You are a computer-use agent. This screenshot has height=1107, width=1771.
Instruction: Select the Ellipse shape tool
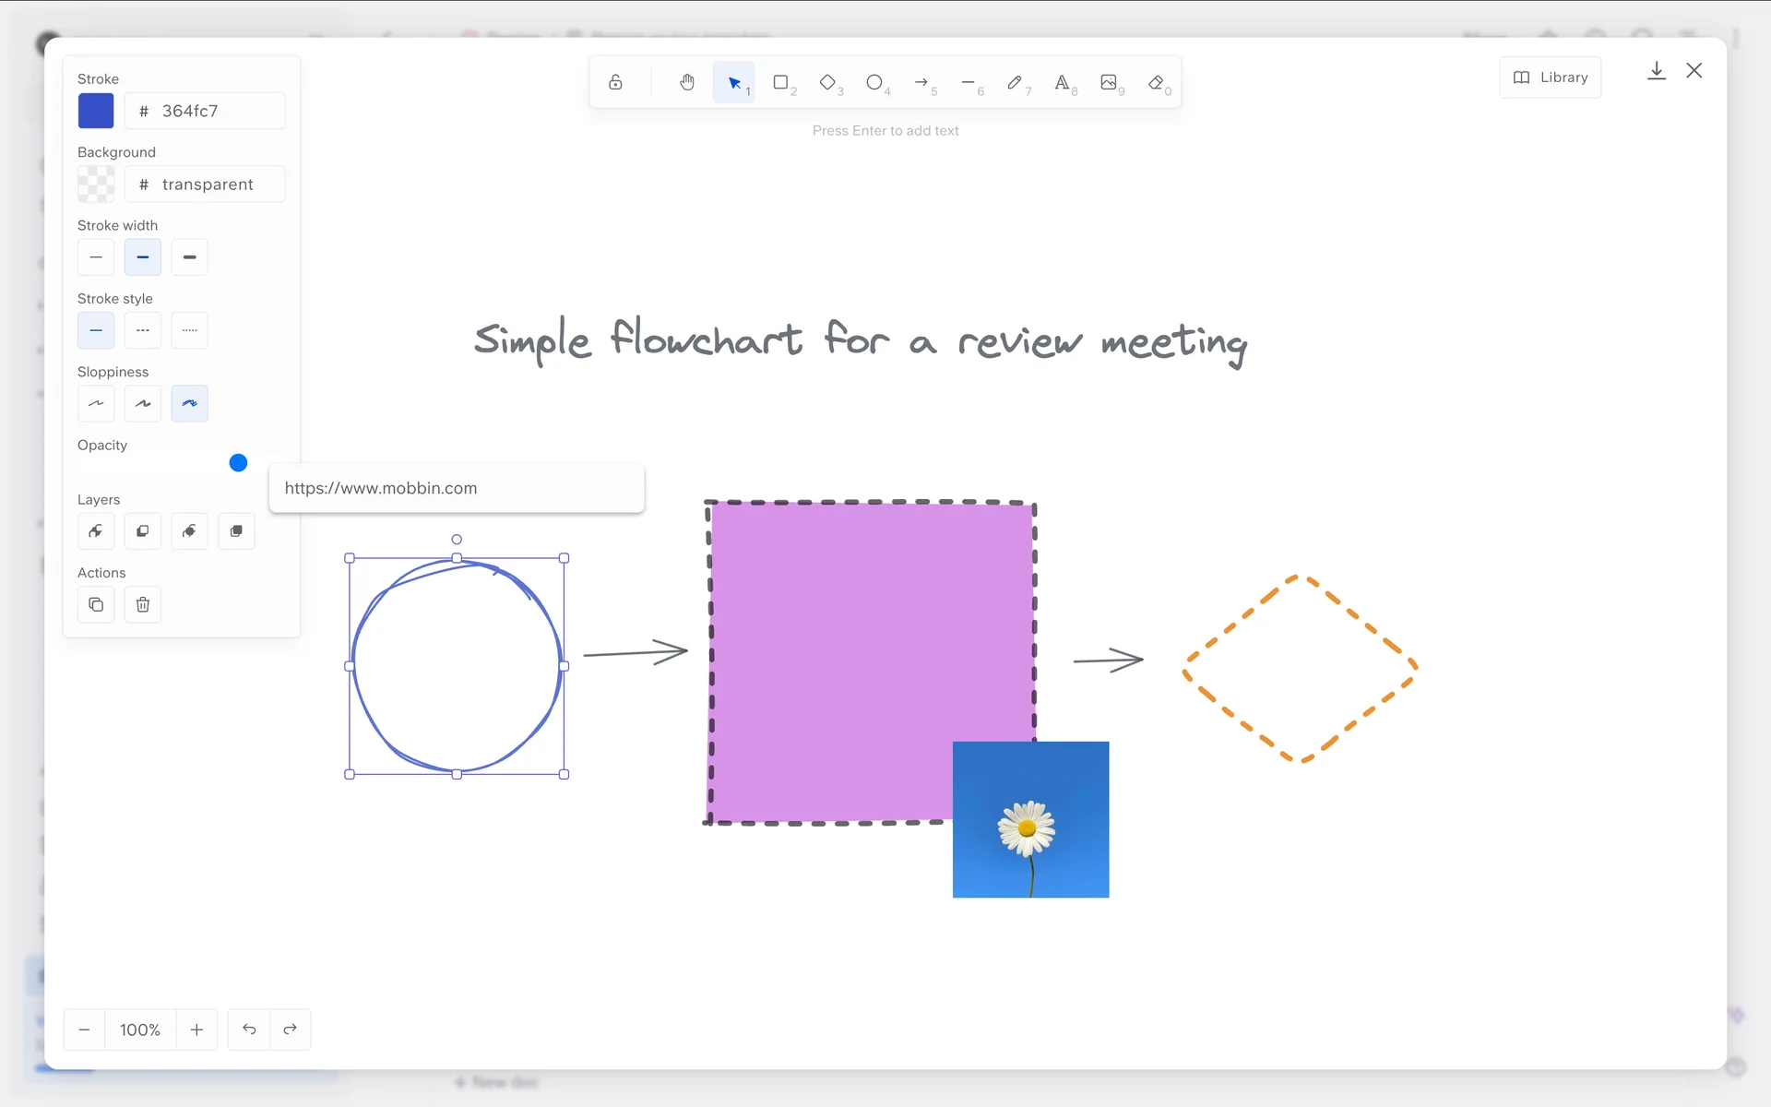[874, 83]
